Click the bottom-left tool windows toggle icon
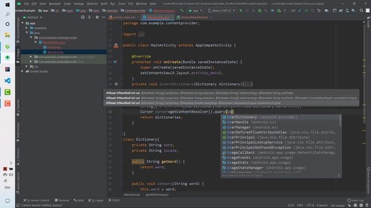This screenshot has width=371, height=208. [x=18, y=206]
